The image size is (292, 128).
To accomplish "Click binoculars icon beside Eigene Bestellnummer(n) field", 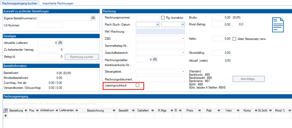I will click(x=93, y=18).
